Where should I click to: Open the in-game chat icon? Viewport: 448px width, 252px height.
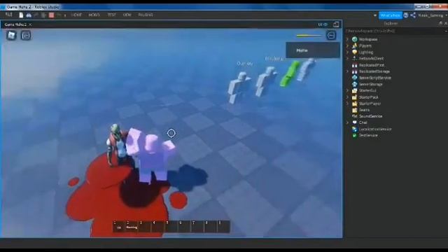26,36
